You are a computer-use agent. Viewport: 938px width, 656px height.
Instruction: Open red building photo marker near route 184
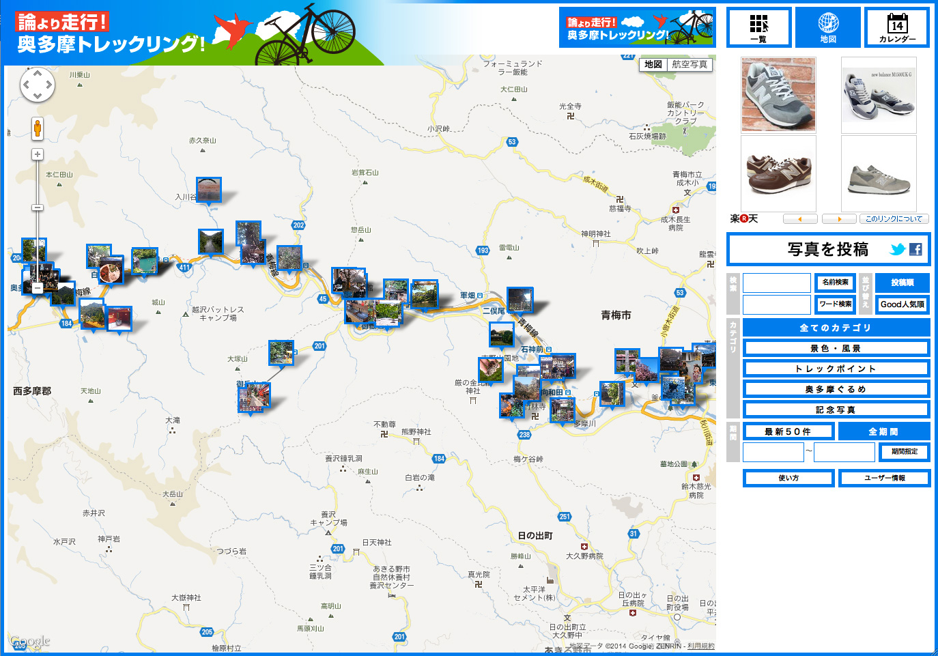119,318
